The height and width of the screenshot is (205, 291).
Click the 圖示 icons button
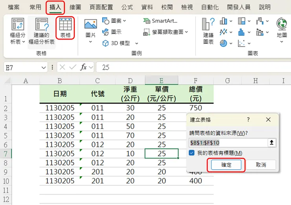pyautogui.click(x=112, y=32)
